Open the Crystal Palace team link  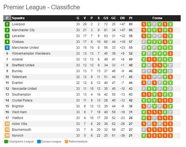coord(22,100)
